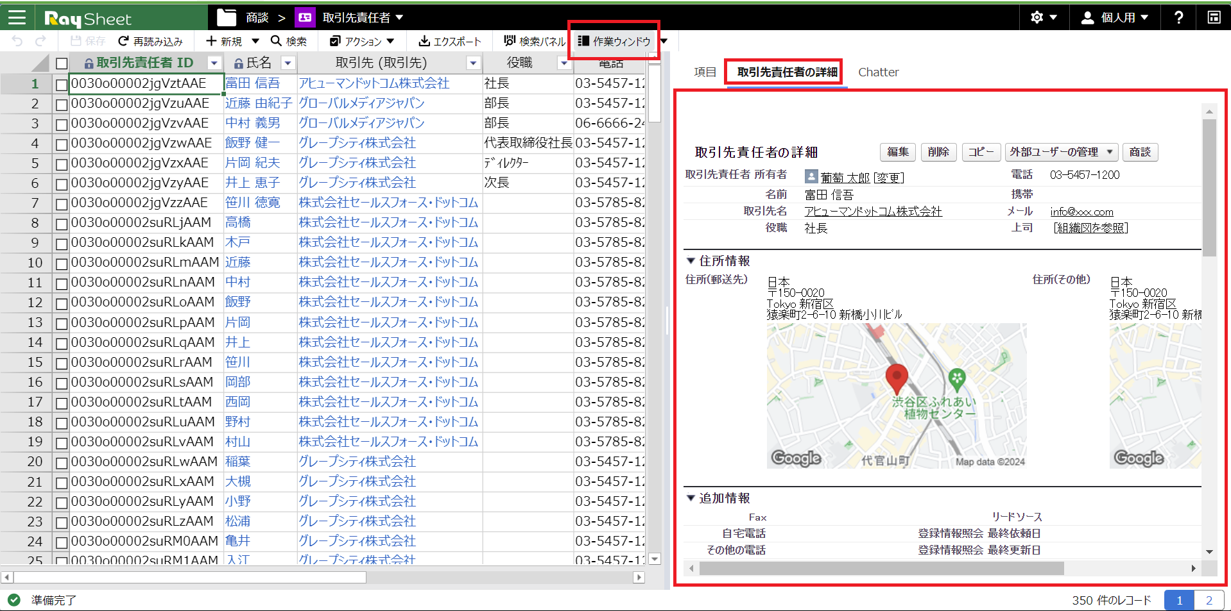Click the grid horizontal scrollbar
The image size is (1231, 611).
coord(190,577)
